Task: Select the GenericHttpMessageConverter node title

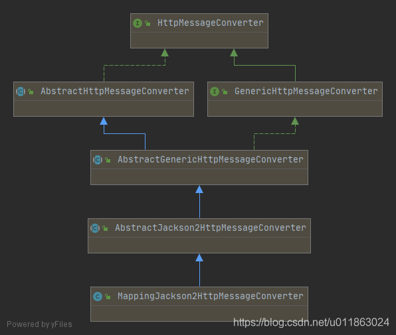Action: pos(306,92)
